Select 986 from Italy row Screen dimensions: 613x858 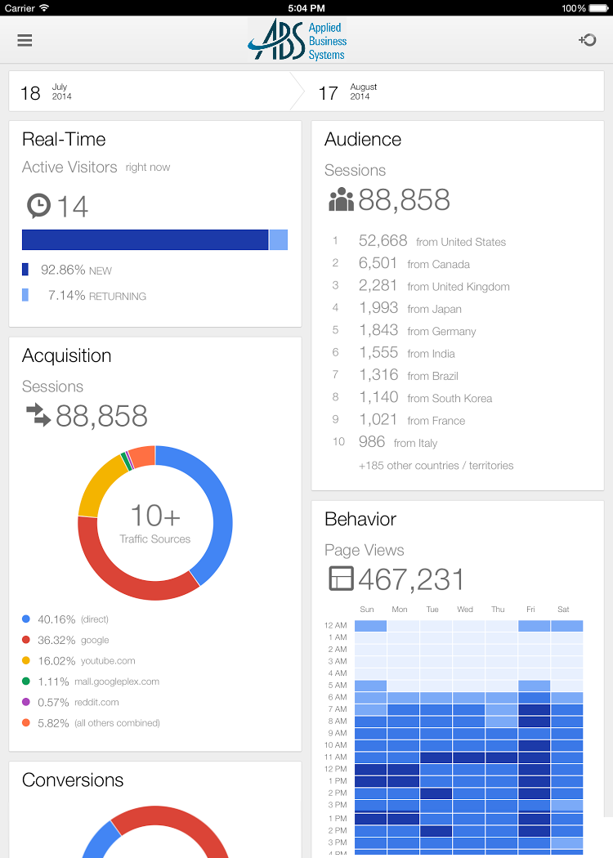(385, 442)
